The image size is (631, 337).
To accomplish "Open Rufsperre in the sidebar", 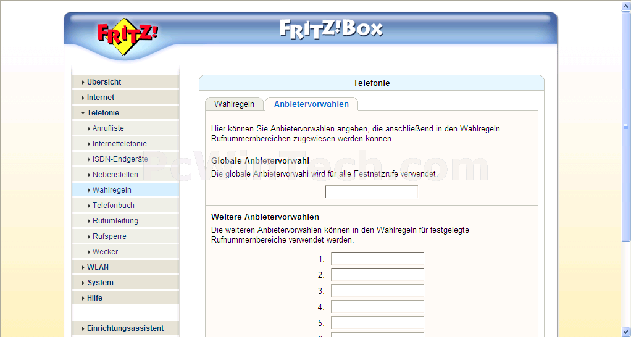I will point(125,236).
